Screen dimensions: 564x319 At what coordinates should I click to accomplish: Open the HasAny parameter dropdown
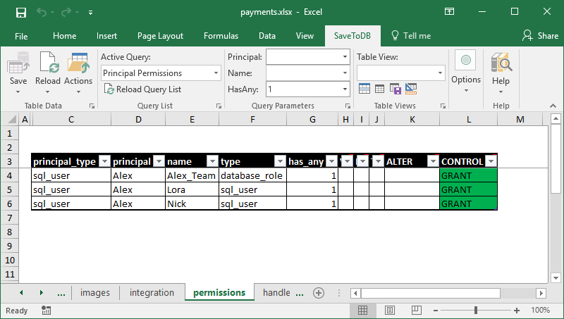click(x=345, y=89)
